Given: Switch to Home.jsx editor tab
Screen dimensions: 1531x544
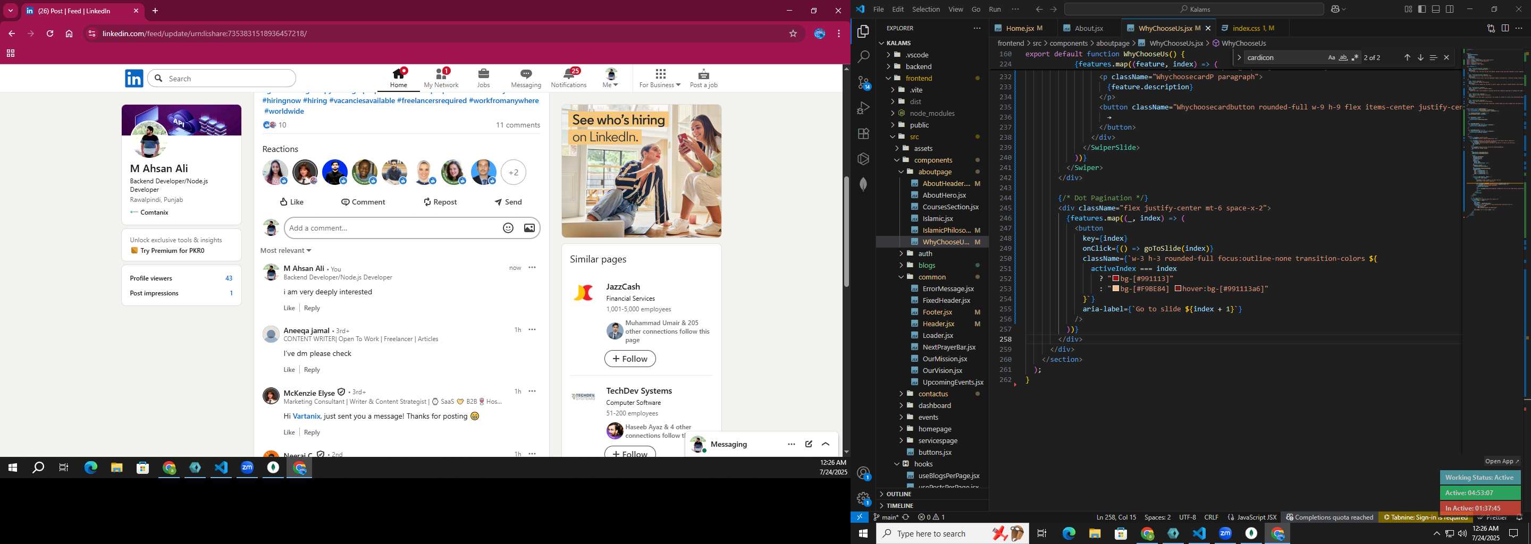Looking at the screenshot, I should pos(1020,28).
